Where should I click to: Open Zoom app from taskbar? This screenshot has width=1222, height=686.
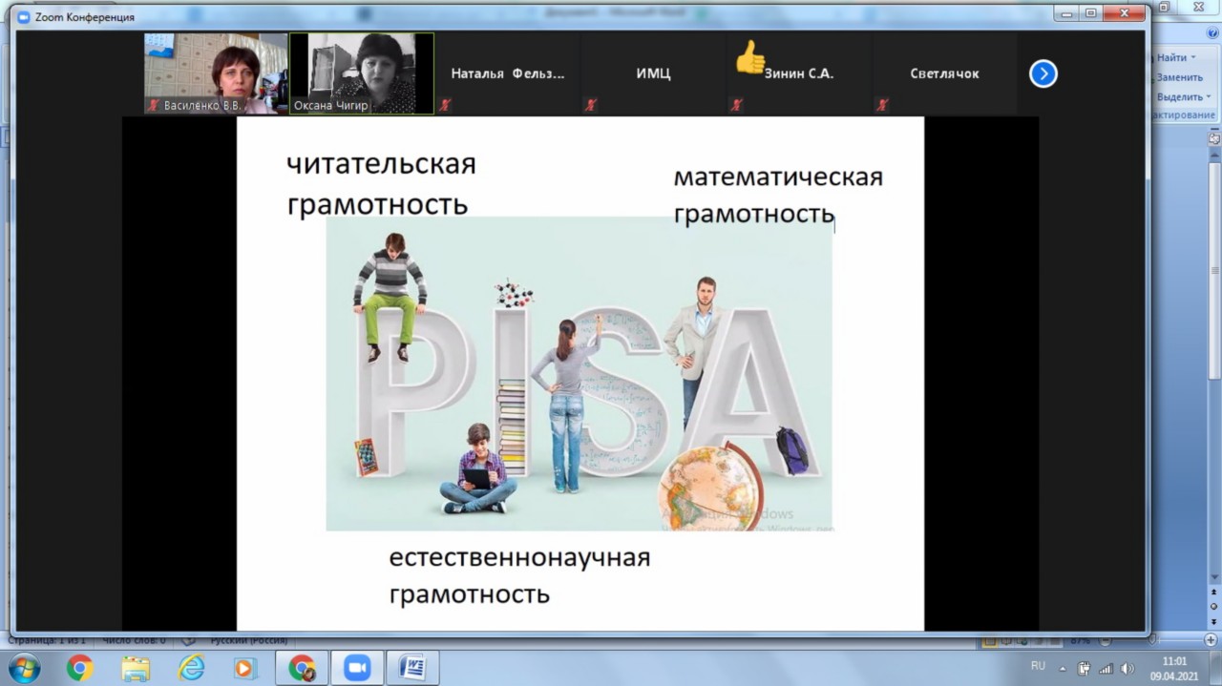tap(357, 668)
